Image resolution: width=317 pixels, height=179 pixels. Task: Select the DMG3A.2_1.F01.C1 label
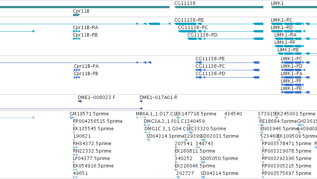165,121
